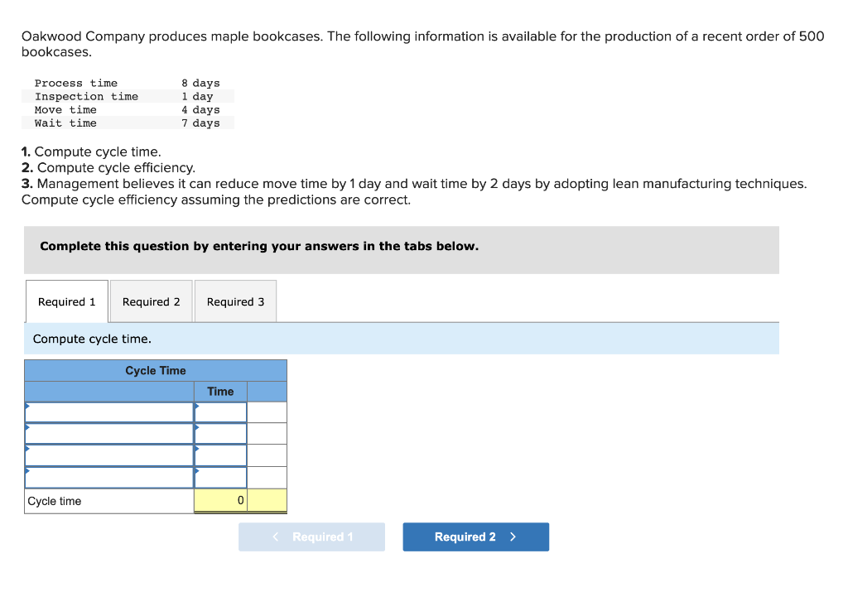The image size is (848, 592).
Task: Click the unit cell next to second Time input
Action: (267, 434)
